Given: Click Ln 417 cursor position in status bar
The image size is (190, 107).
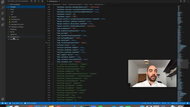Looking at the screenshot, I should click(x=146, y=103).
